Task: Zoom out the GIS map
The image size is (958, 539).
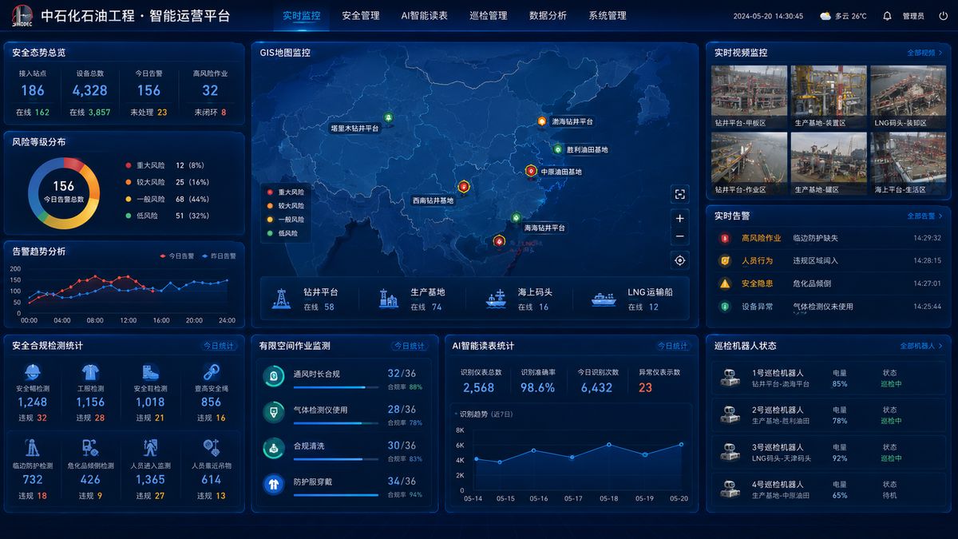Action: pyautogui.click(x=680, y=236)
